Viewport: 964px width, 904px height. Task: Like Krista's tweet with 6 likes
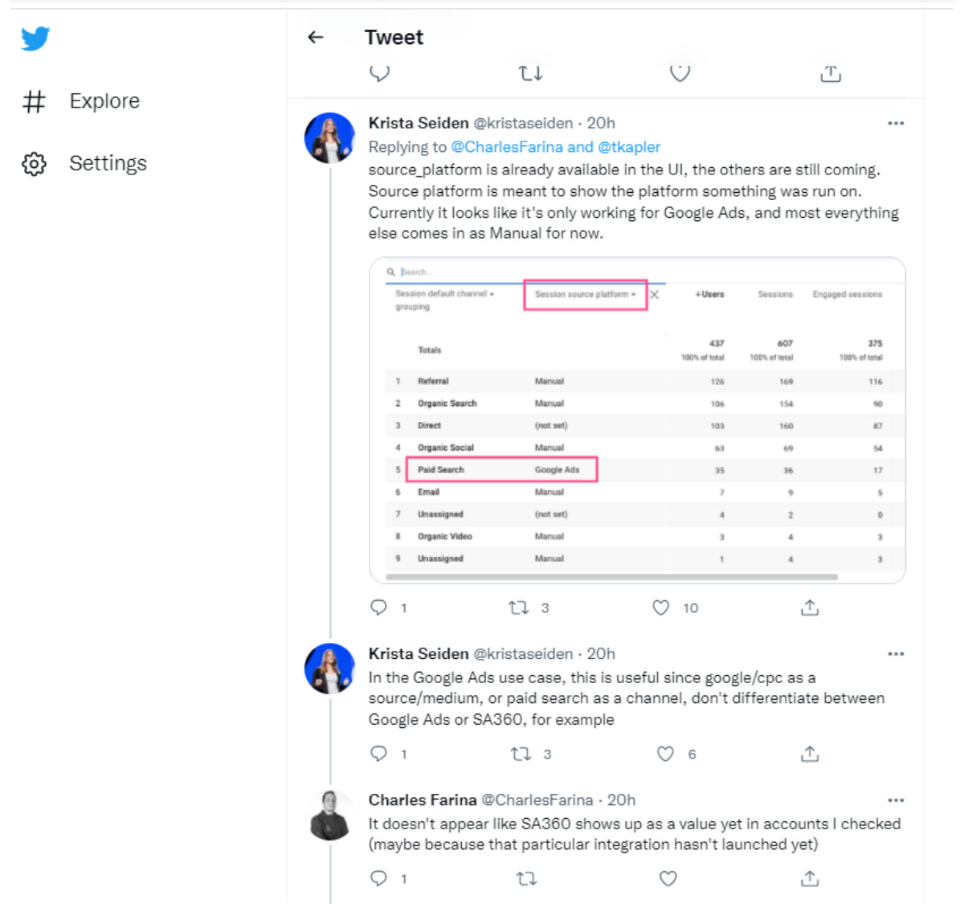(x=665, y=754)
